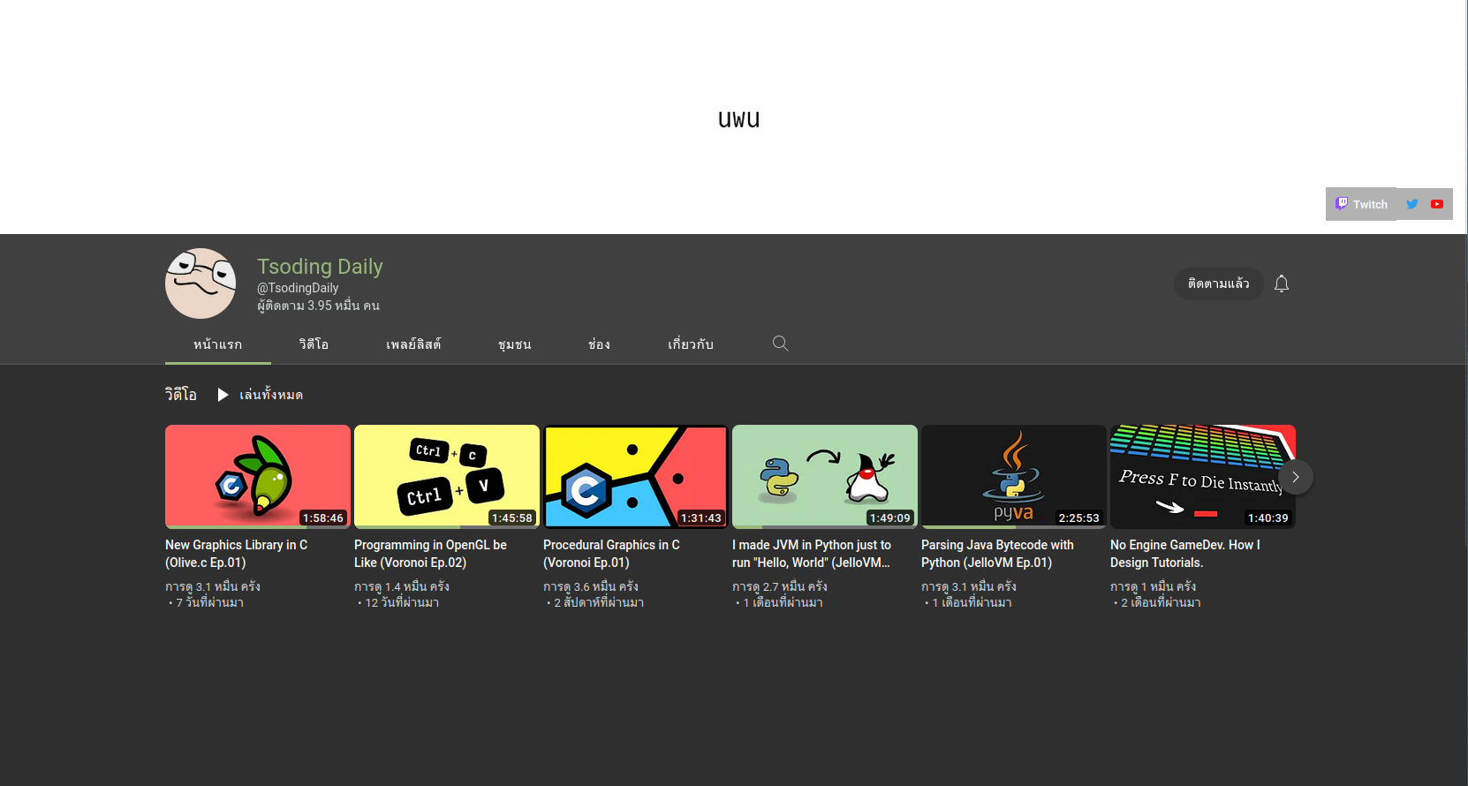Open the Parsing Java Bytecode pyva thumbnail

point(1013,476)
